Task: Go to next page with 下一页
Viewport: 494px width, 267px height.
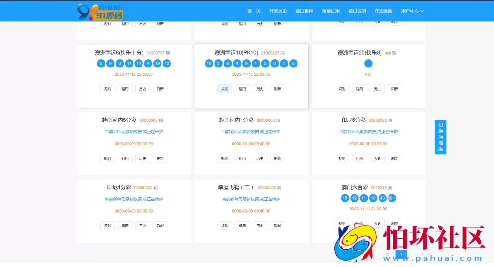Action: click(419, 254)
